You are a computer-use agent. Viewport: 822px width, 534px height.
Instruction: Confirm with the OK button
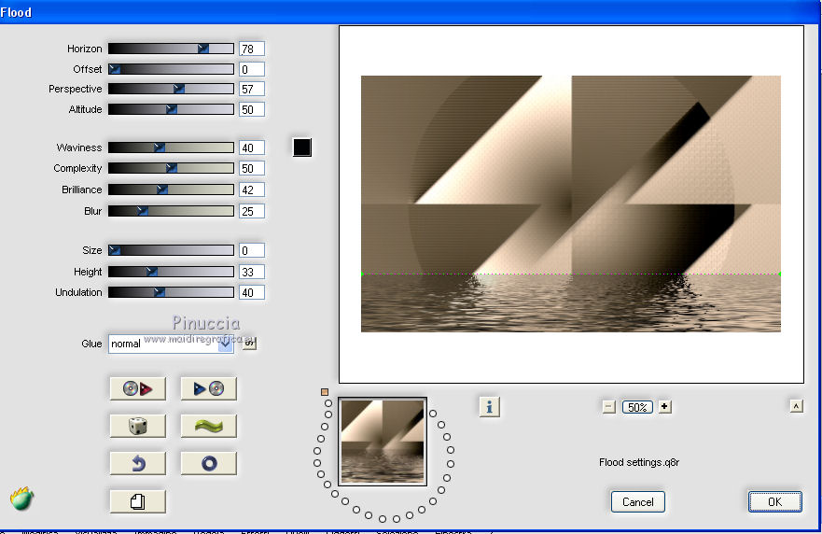[774, 501]
